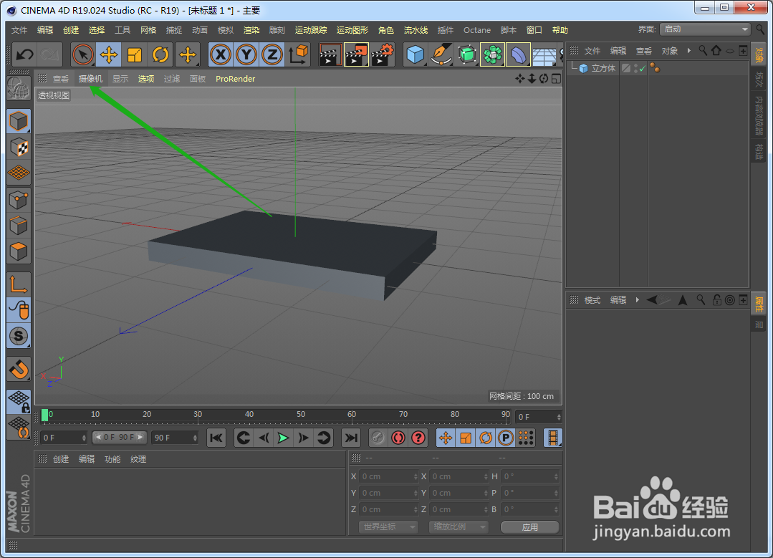This screenshot has width=773, height=558.
Task: Click current frame 0 F stepper arrows
Action: tap(559, 417)
